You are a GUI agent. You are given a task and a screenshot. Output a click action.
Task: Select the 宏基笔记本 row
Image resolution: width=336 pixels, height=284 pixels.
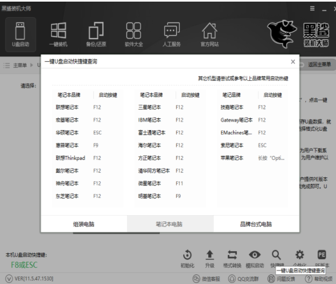tap(88, 120)
